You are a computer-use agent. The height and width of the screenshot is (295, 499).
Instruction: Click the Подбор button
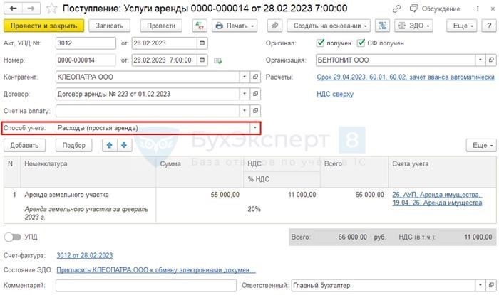click(x=74, y=145)
